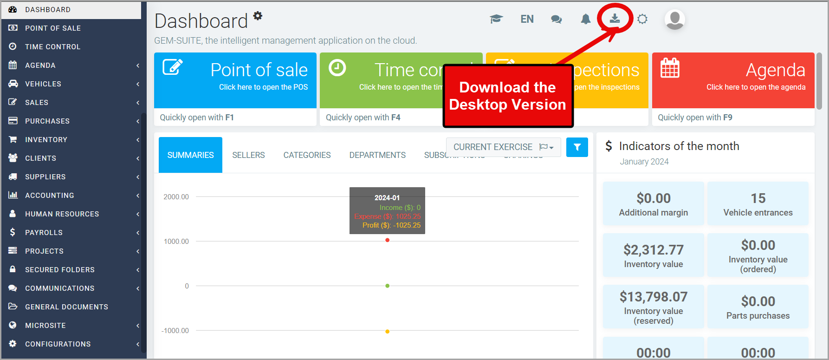Click the download desktop version icon

[615, 19]
